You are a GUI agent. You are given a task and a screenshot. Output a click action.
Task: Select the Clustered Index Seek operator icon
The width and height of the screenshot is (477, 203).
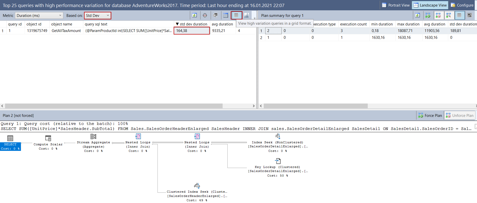pyautogui.click(x=197, y=186)
